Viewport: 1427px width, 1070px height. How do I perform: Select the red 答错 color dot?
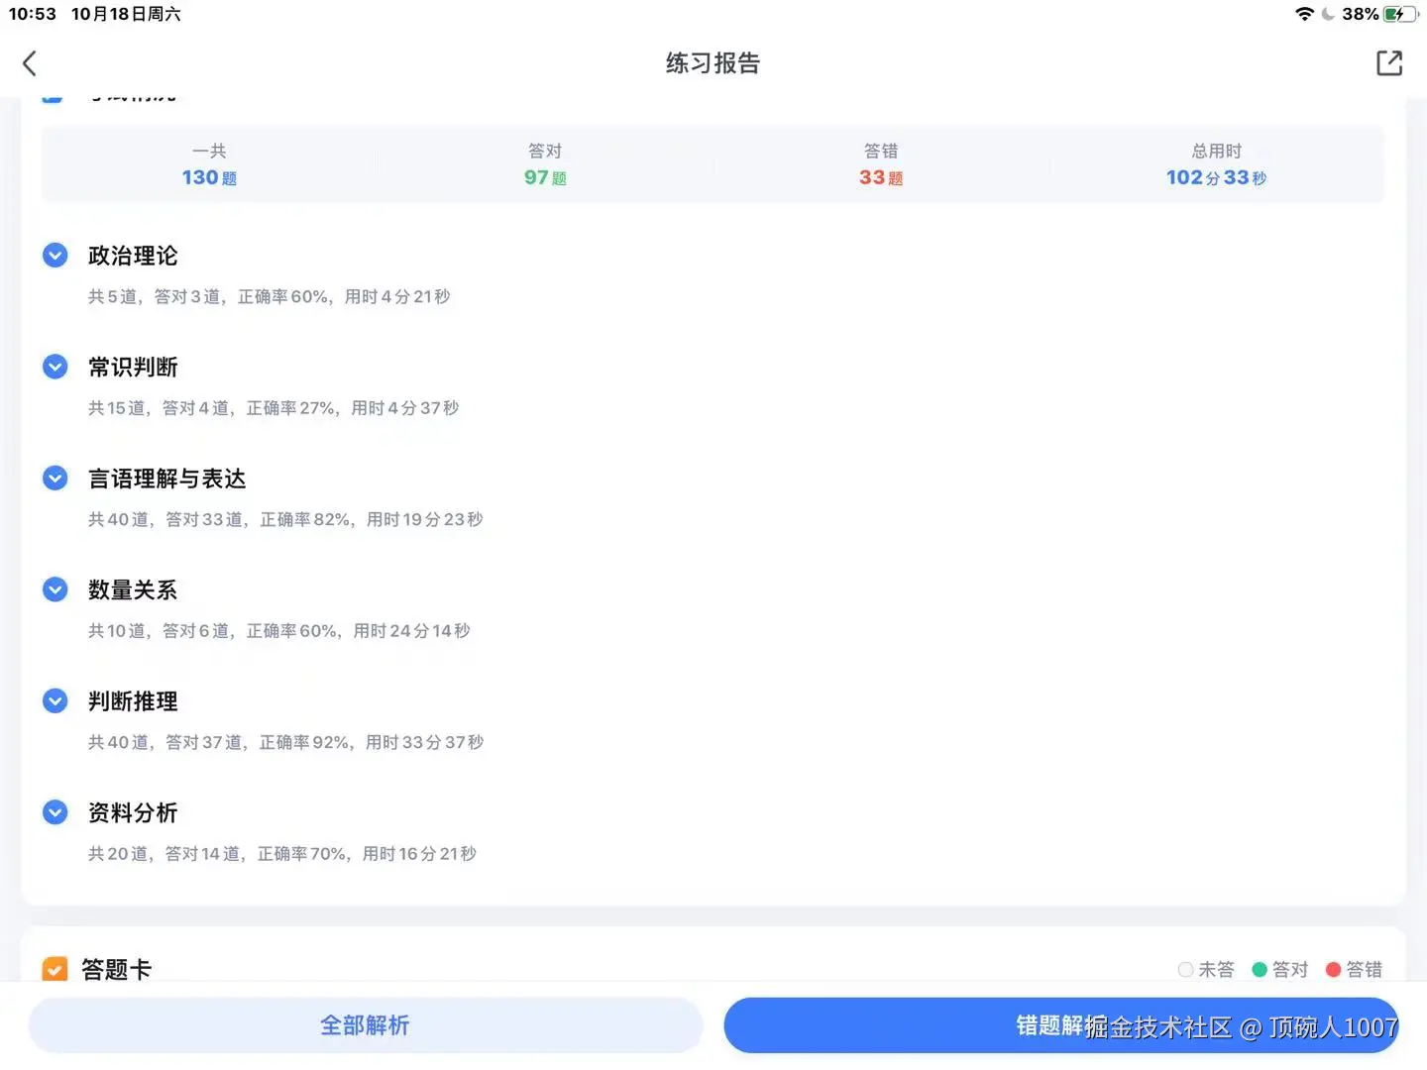1333,969
